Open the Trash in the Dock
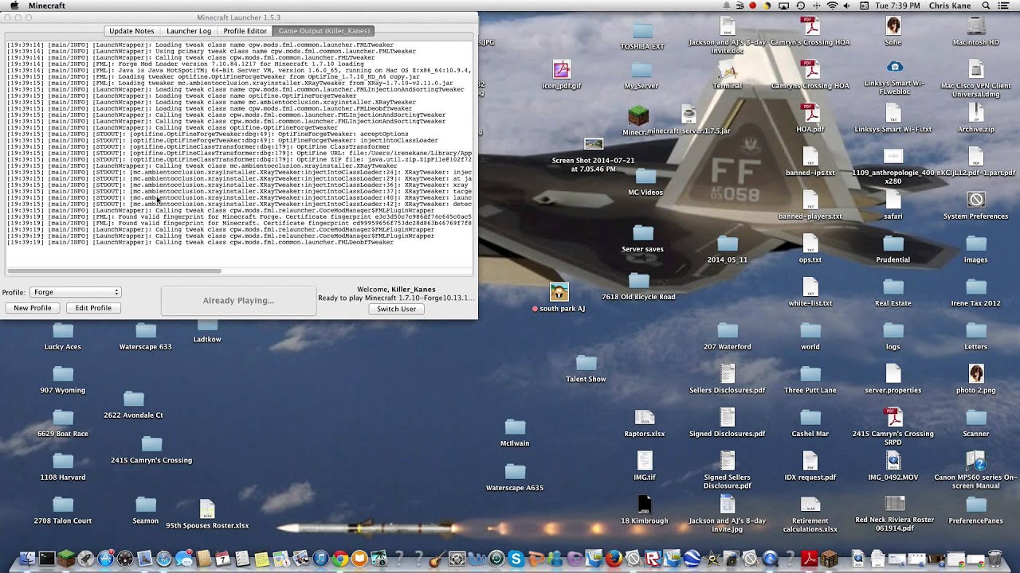The width and height of the screenshot is (1020, 573). pyautogui.click(x=994, y=559)
